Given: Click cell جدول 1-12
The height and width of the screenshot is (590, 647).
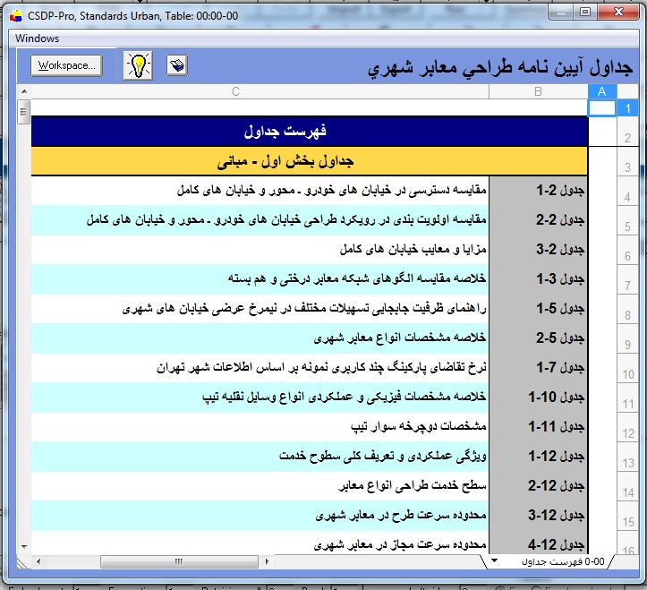Looking at the screenshot, I should (x=539, y=457).
